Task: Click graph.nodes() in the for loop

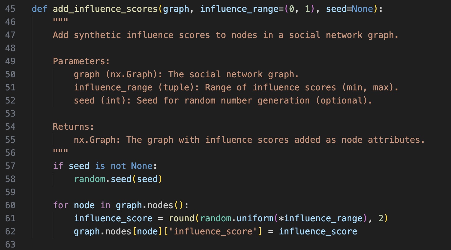Action: click(150, 205)
